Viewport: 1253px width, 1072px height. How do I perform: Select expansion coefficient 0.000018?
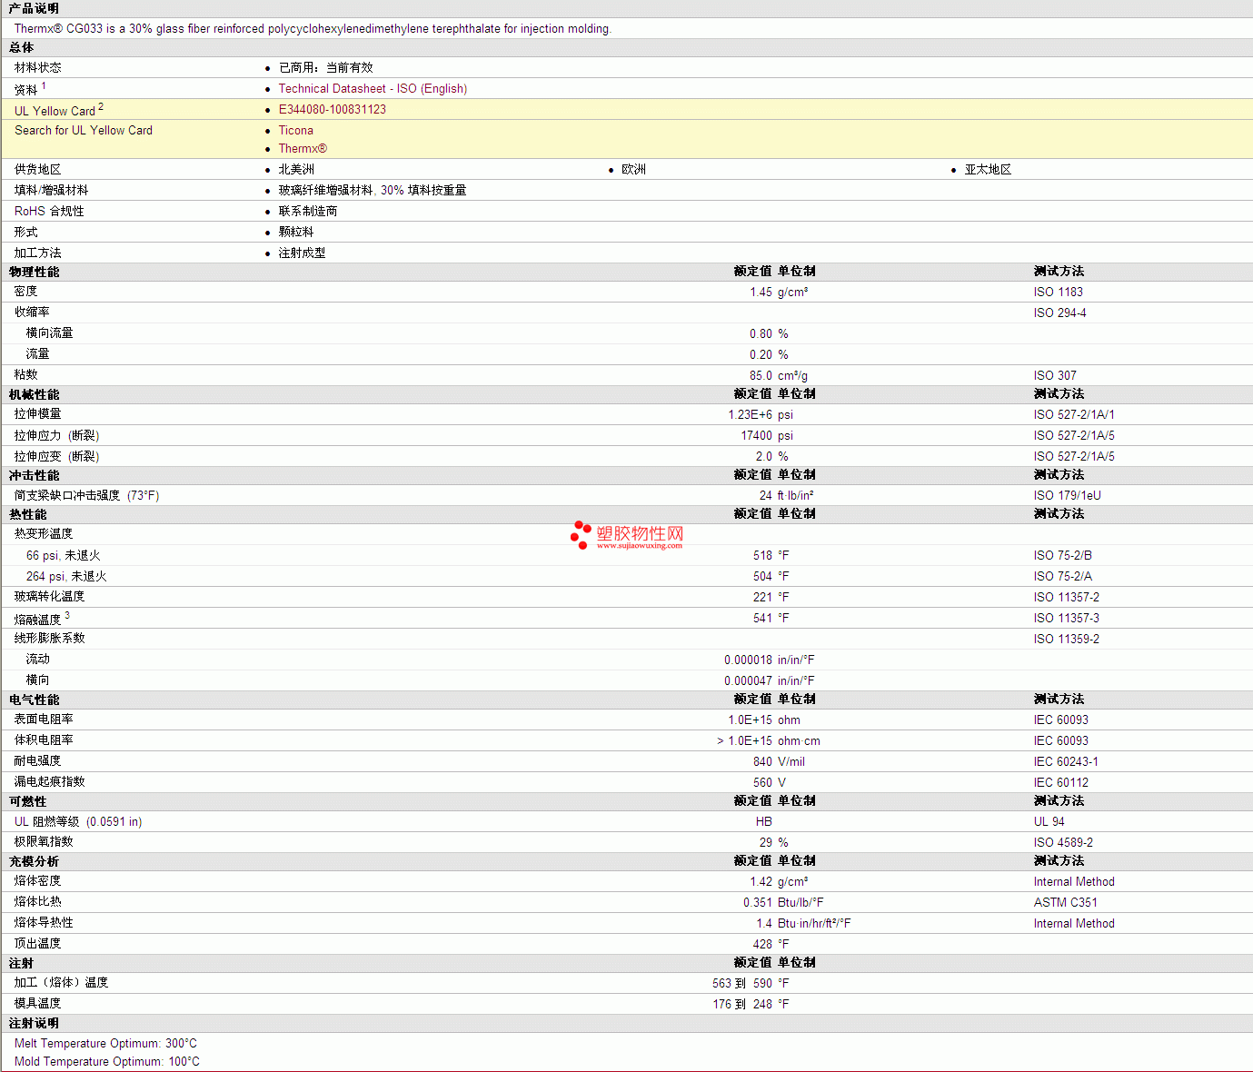click(748, 660)
